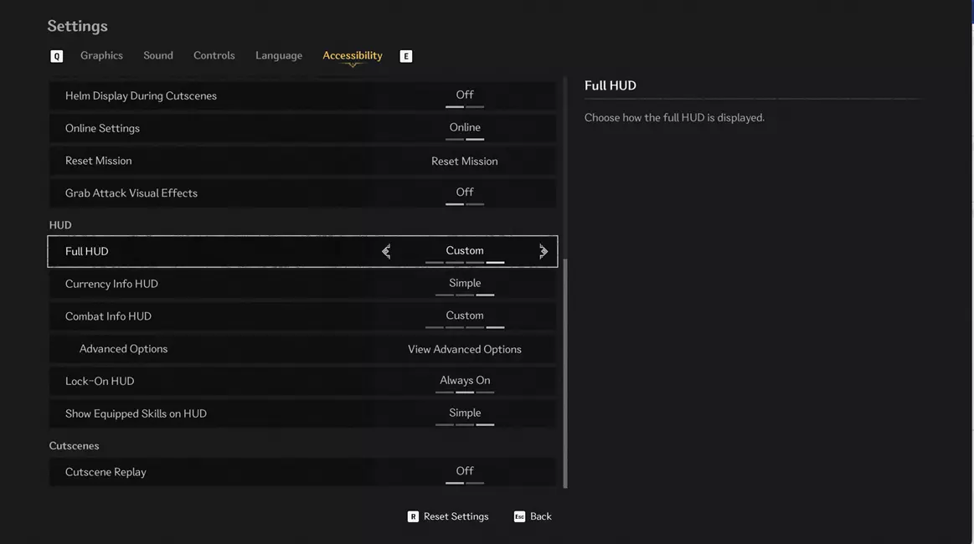The height and width of the screenshot is (544, 974).
Task: Change the Lock-On HUD value
Action: click(464, 381)
